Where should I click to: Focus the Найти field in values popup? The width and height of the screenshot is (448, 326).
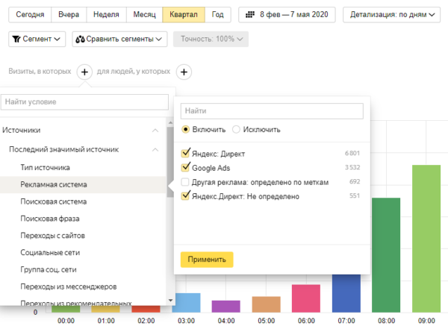pyautogui.click(x=272, y=111)
